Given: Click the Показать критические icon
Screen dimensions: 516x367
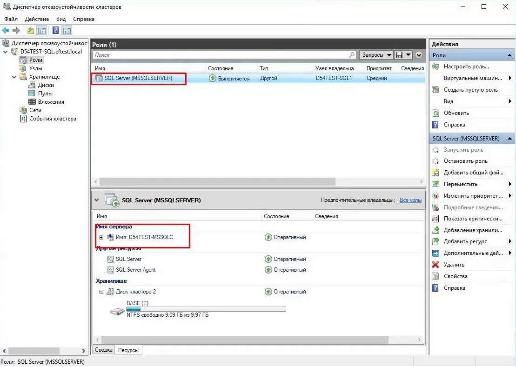Looking at the screenshot, I should click(x=436, y=219).
